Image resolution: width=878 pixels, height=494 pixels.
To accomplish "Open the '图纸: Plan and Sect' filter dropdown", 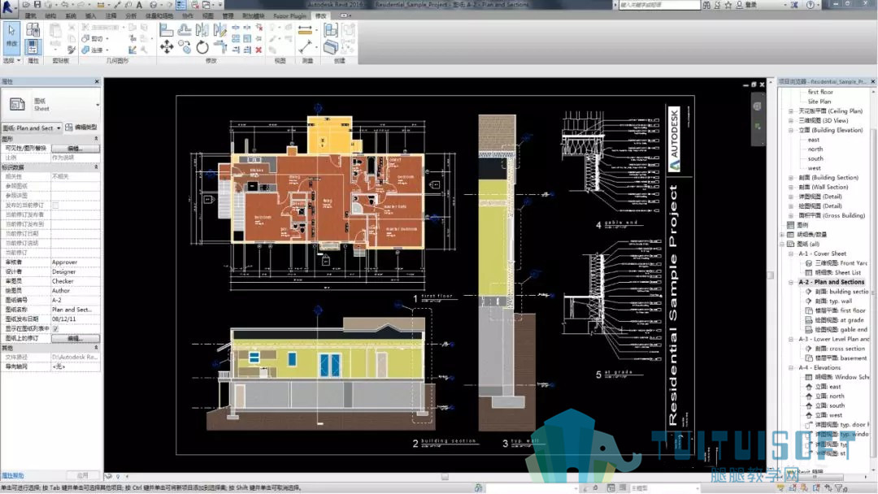I will [x=32, y=128].
